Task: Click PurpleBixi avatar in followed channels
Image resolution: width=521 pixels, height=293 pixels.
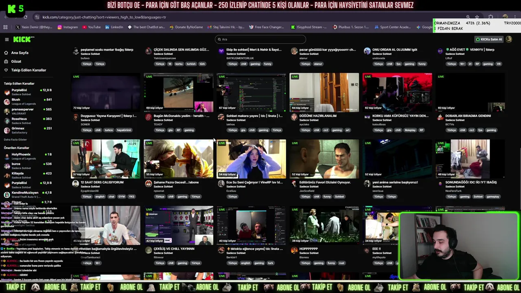Action: click(x=7, y=92)
